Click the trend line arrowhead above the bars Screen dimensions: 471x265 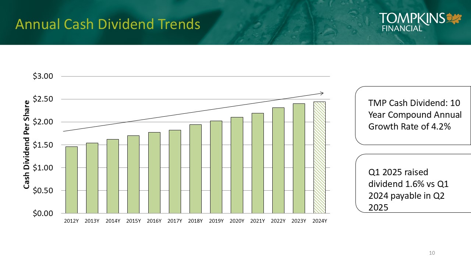pyautogui.click(x=321, y=93)
